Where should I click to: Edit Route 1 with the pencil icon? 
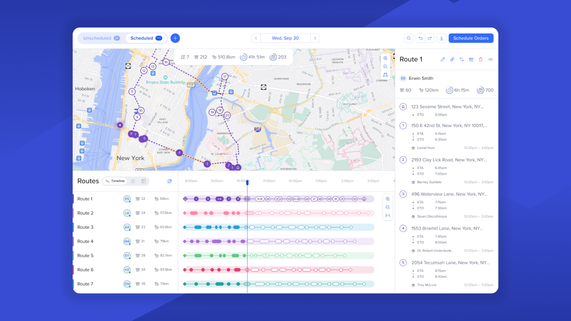(443, 59)
